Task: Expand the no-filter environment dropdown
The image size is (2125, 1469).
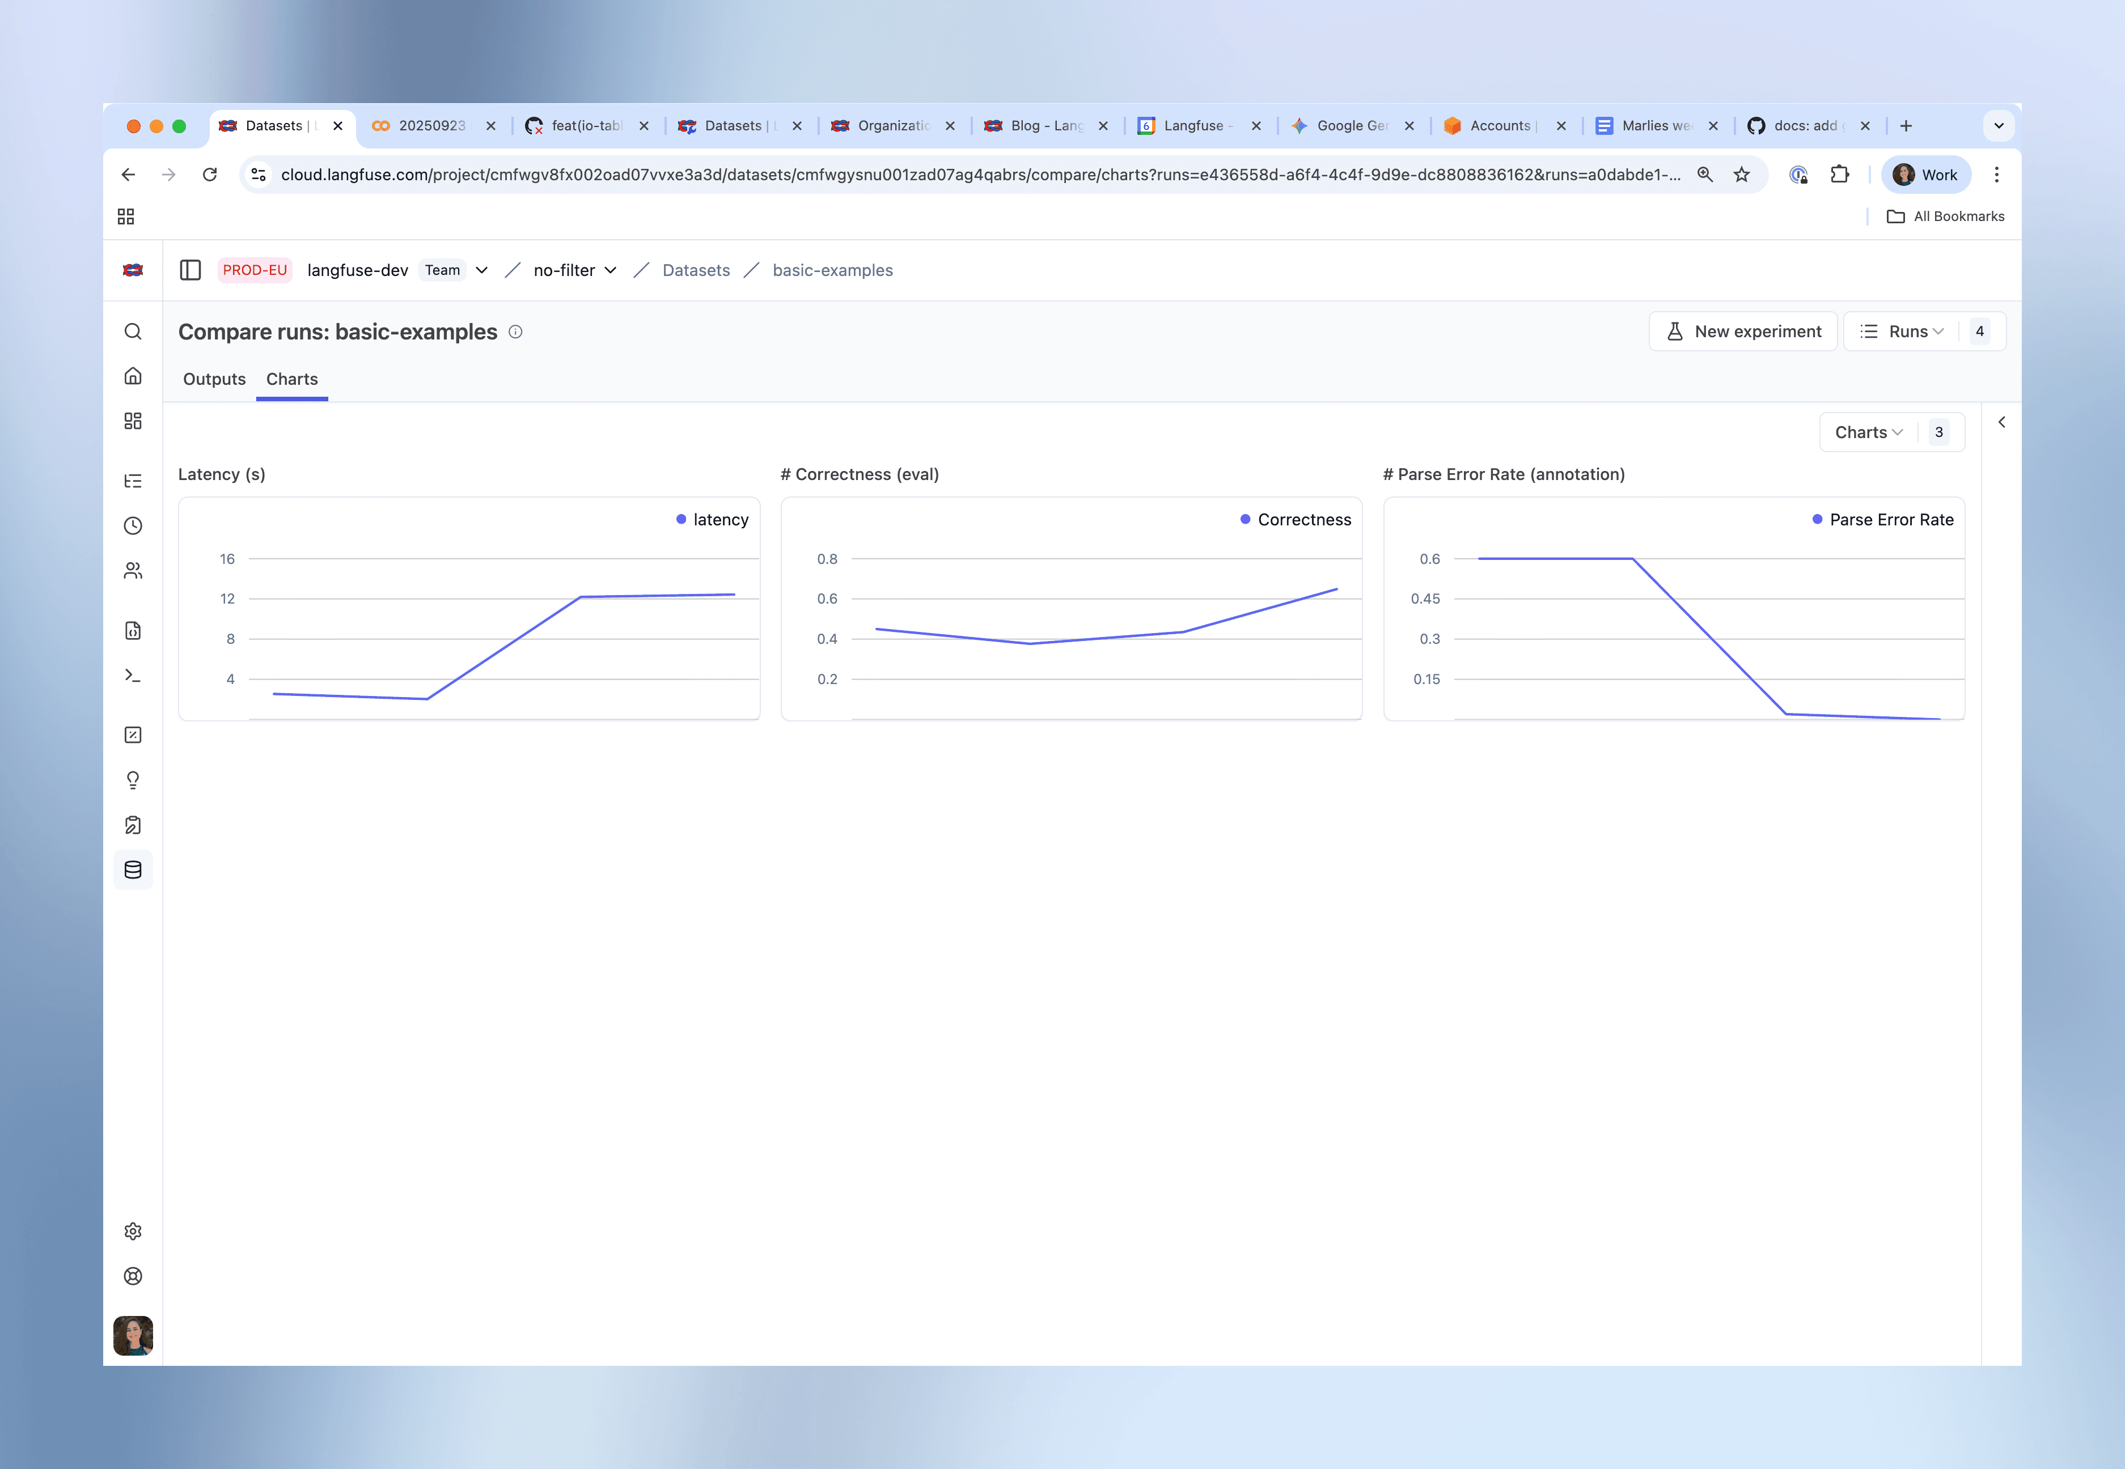Action: 574,270
